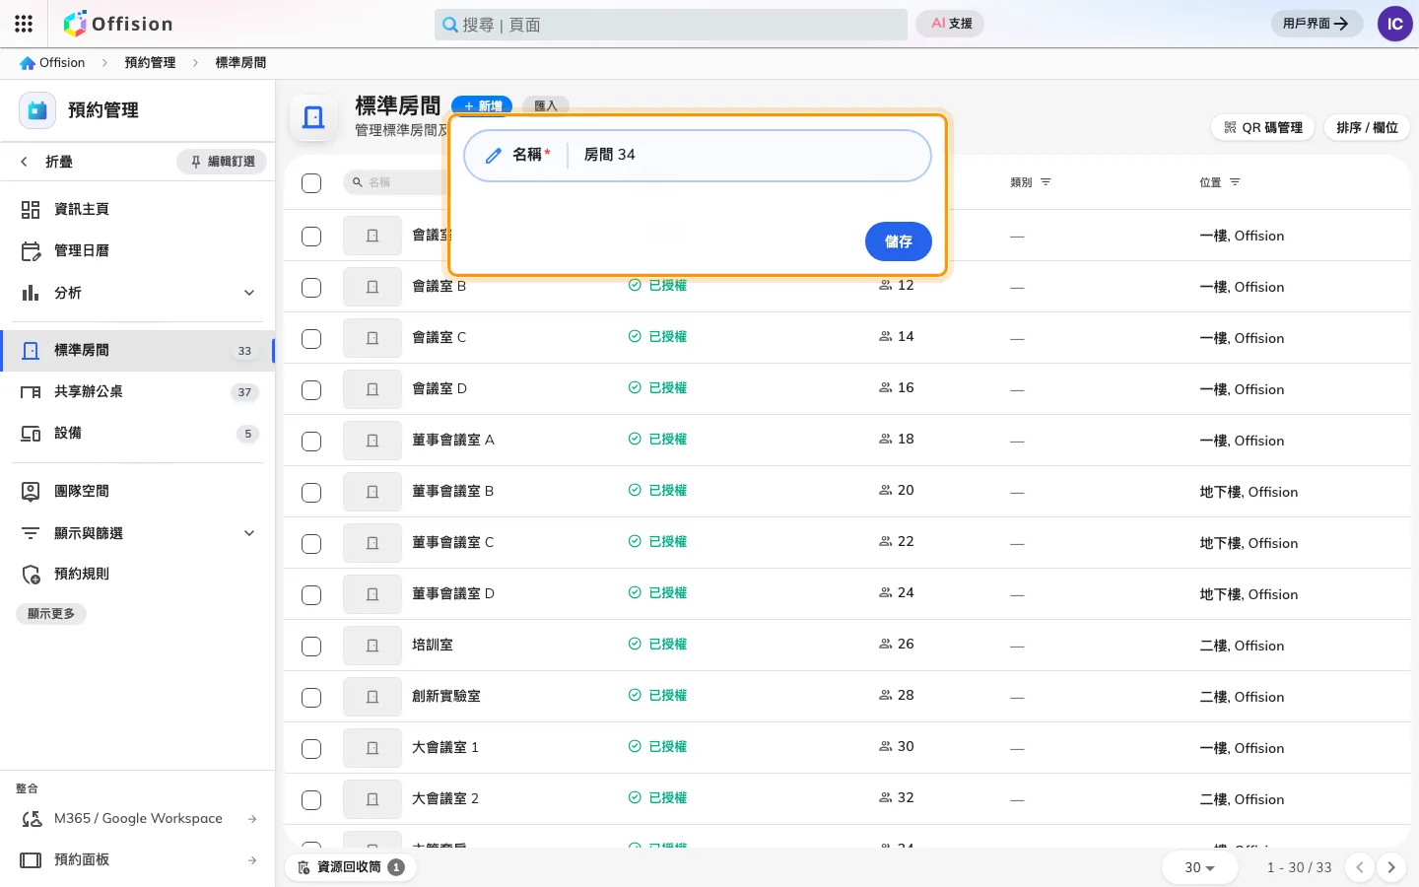Click the room thumbnail for 會議室 D
Viewport: 1419px width, 887px height.
(x=372, y=389)
